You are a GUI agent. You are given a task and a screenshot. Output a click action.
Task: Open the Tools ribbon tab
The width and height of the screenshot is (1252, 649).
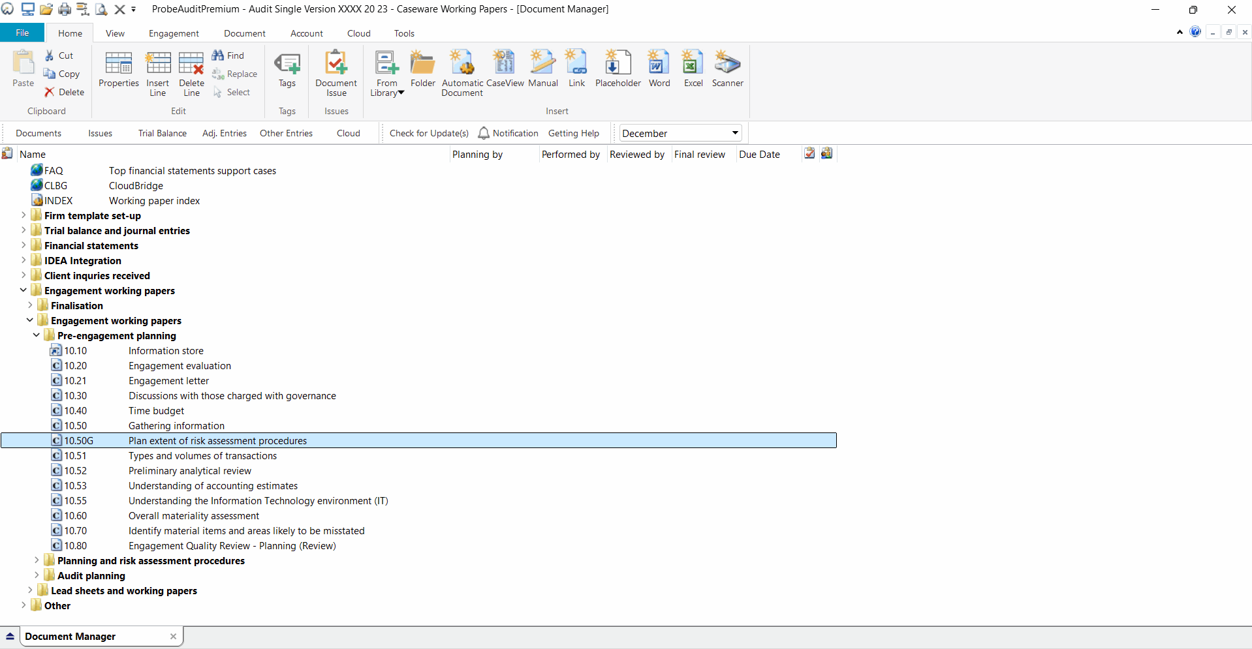pos(403,33)
